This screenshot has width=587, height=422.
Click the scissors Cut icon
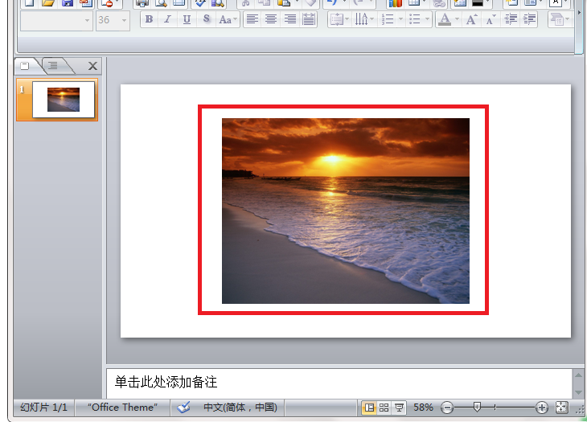point(245,3)
